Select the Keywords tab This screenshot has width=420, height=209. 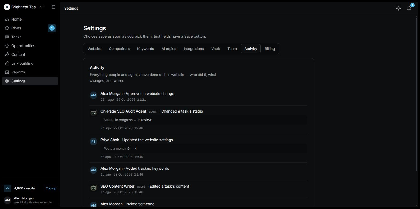tap(145, 49)
